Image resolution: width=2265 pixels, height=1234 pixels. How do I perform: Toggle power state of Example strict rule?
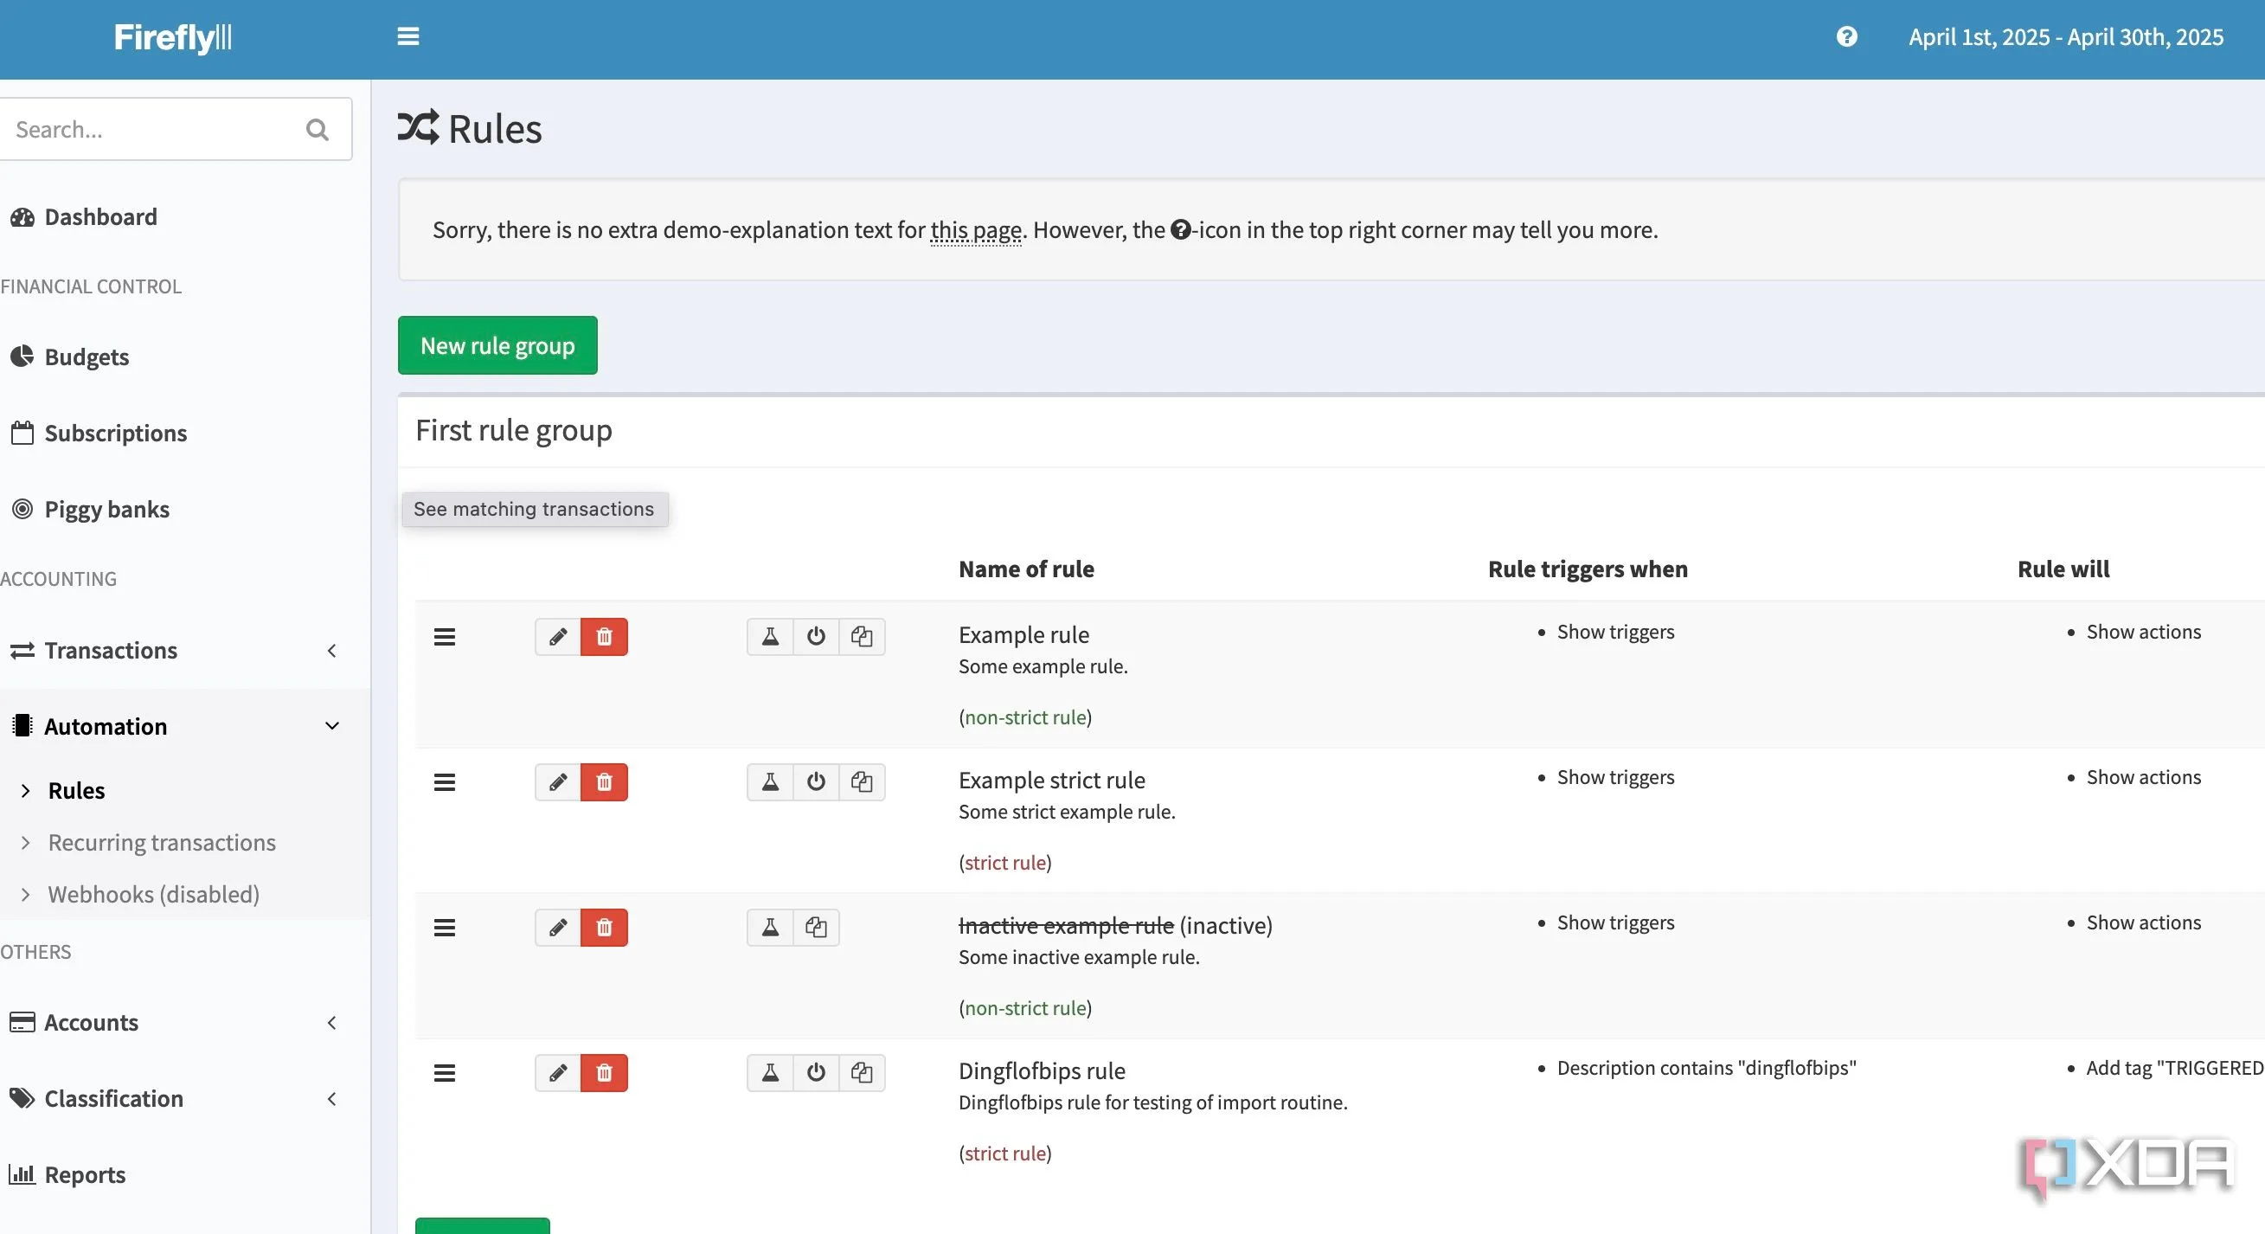click(x=816, y=782)
